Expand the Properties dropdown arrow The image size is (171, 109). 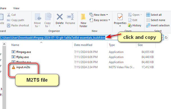(x=120, y=26)
